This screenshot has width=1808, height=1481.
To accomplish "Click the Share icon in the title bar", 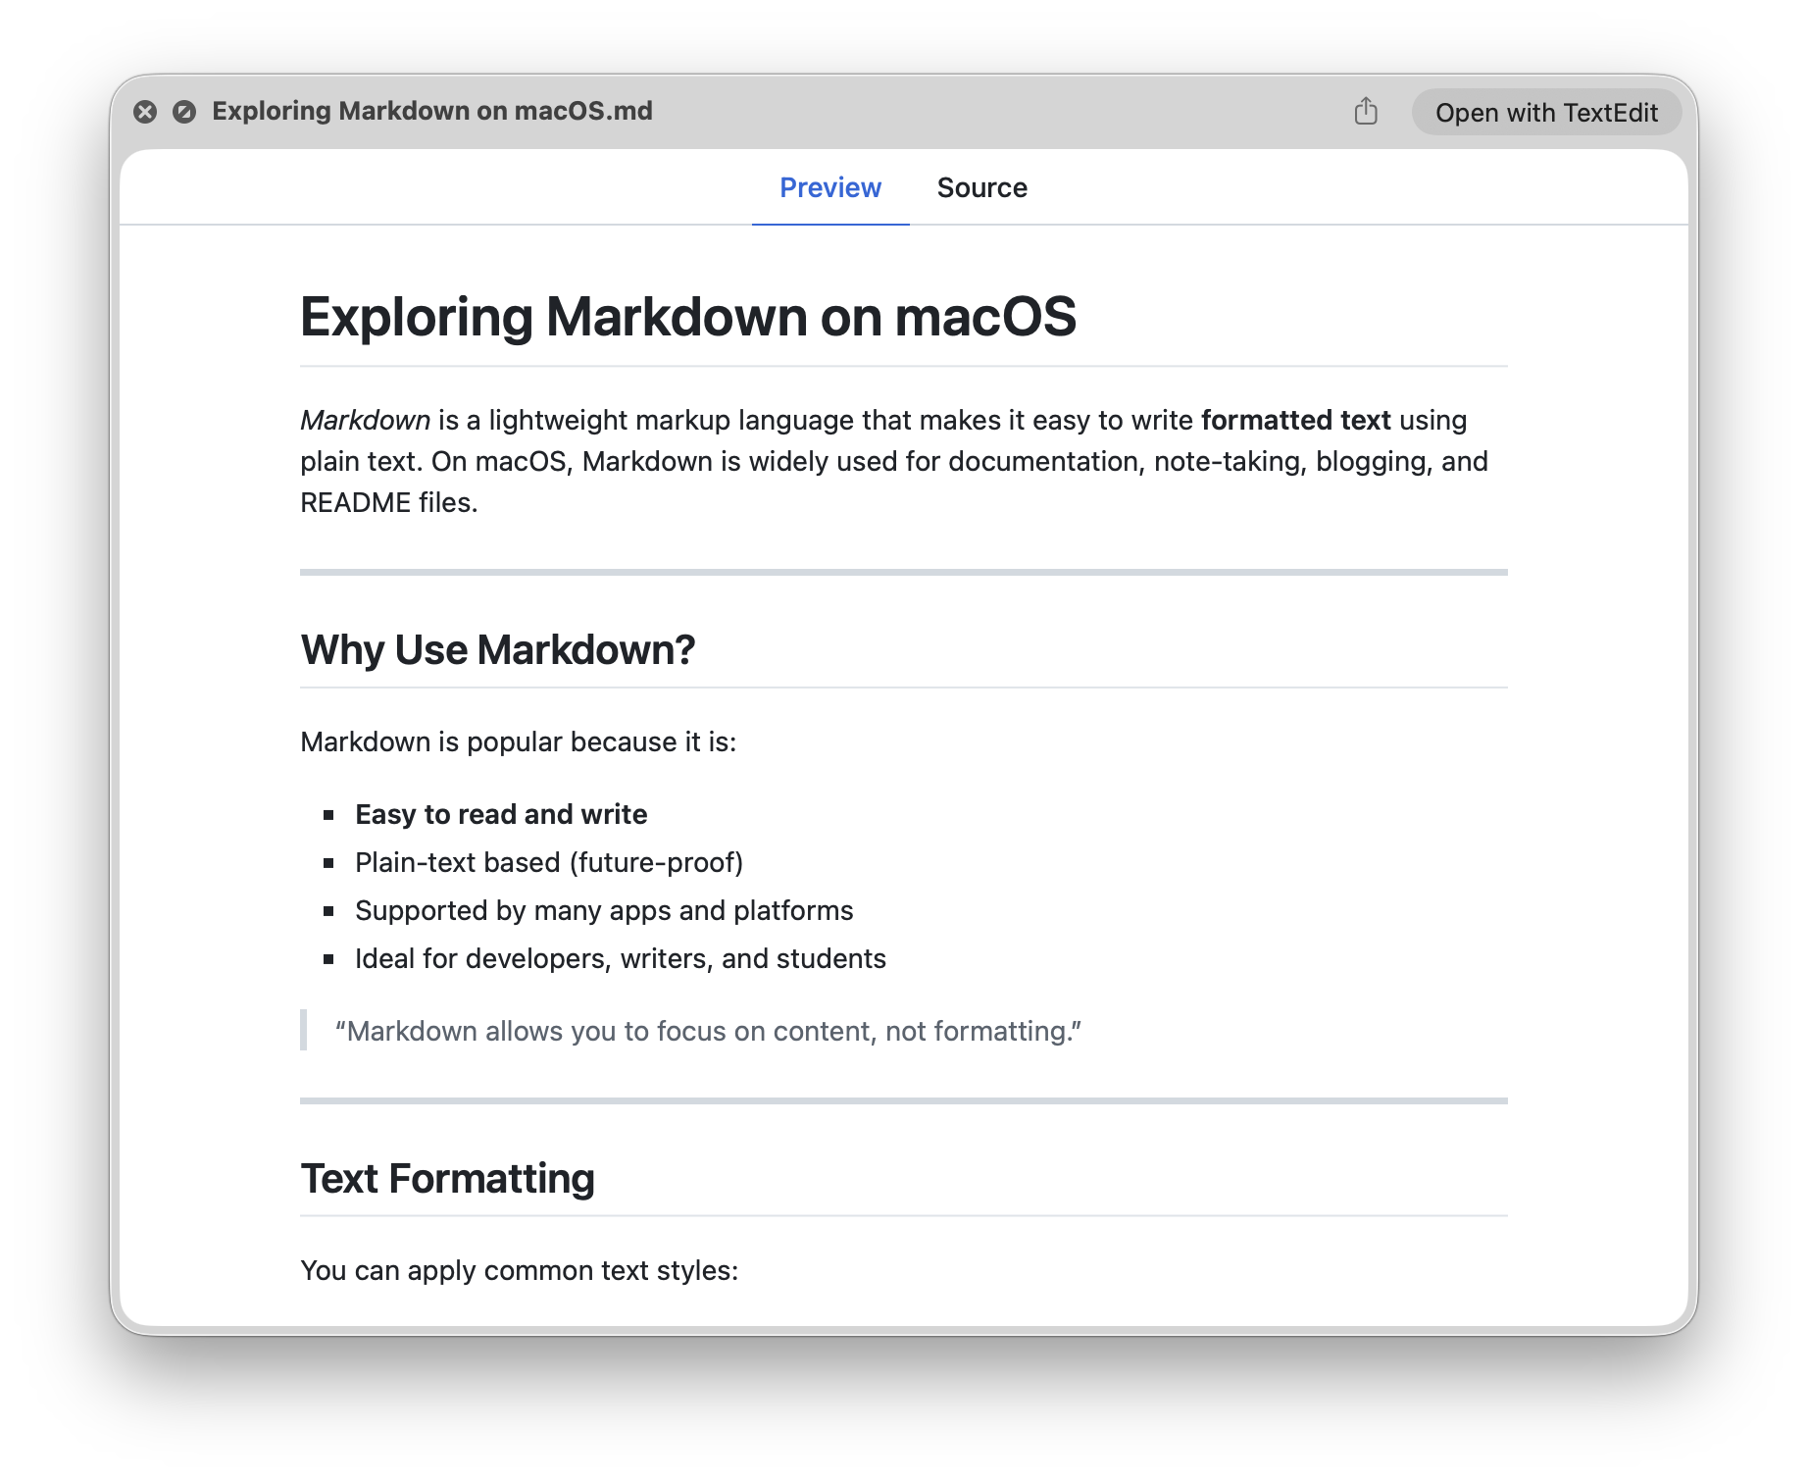I will 1366,112.
